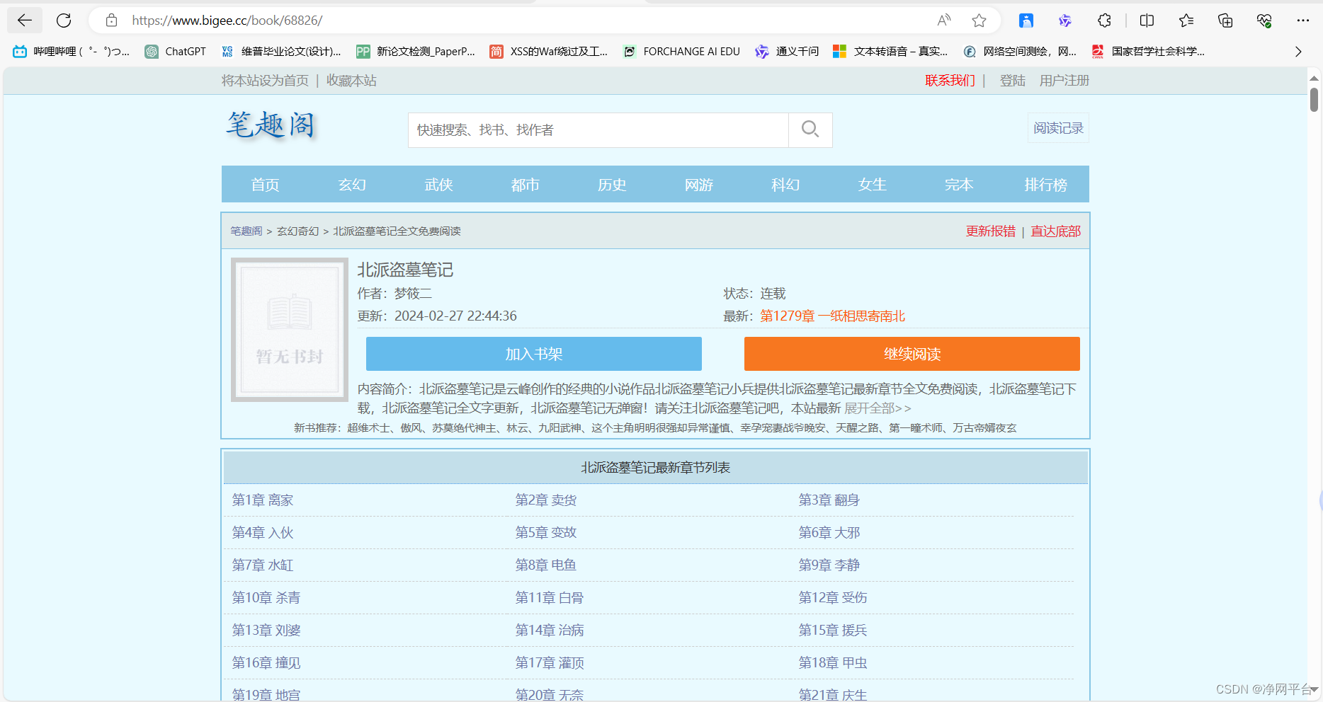Add page to favorites with star icon
This screenshot has width=1323, height=702.
[979, 21]
